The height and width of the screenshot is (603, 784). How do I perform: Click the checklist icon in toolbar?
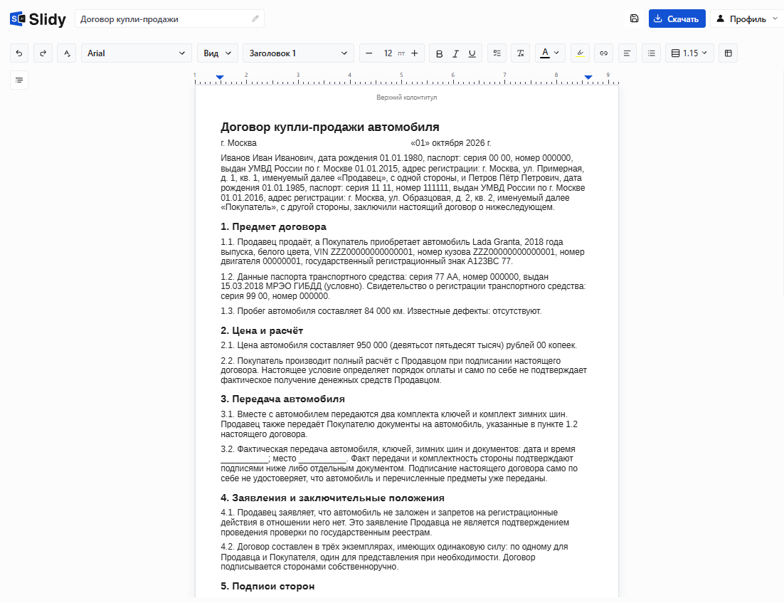[x=497, y=53]
